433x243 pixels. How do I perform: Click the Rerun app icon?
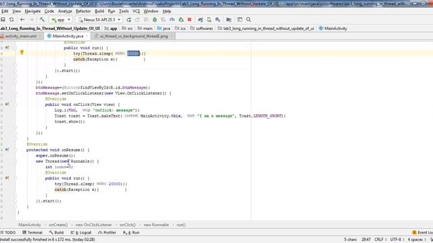click(129, 20)
